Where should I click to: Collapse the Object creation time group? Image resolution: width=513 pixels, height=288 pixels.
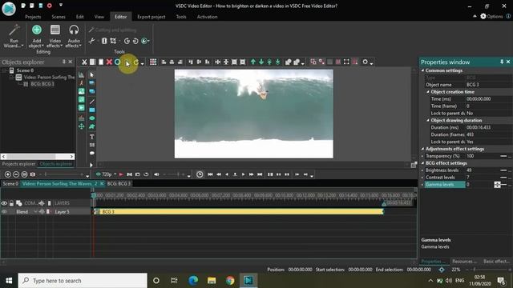click(428, 92)
